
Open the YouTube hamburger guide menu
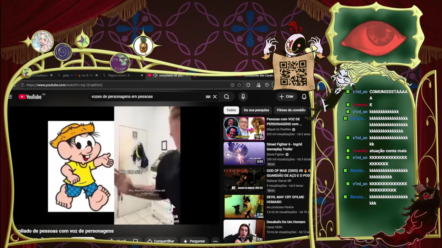click(10, 97)
